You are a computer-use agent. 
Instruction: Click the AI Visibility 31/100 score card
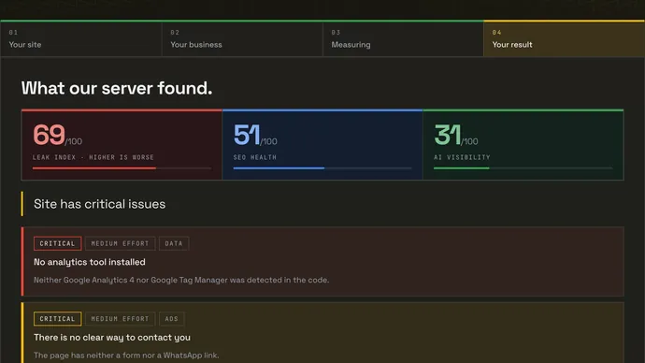pos(523,145)
